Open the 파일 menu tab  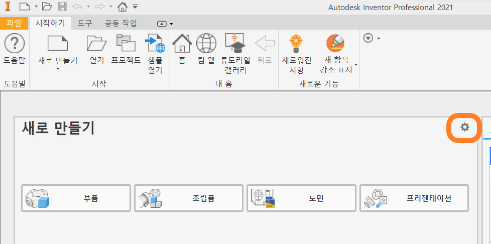click(14, 23)
